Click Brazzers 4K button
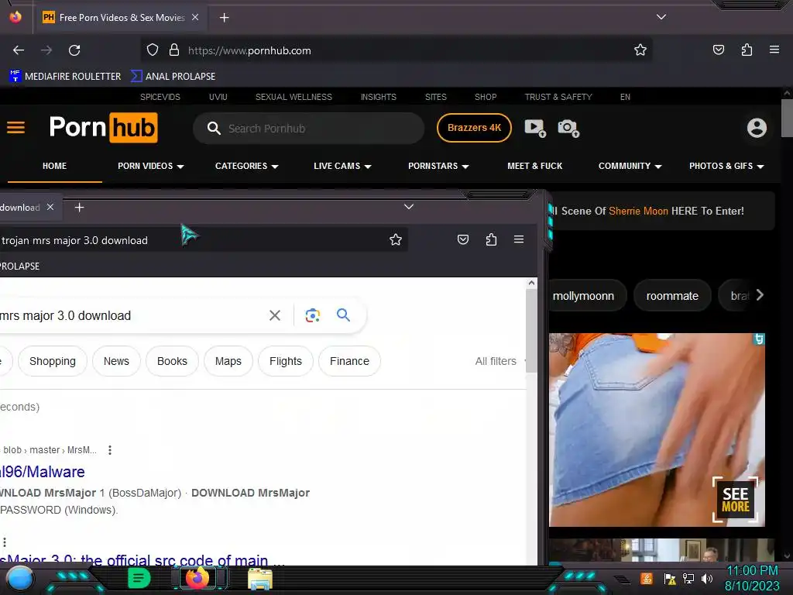This screenshot has width=793, height=595. pos(474,128)
